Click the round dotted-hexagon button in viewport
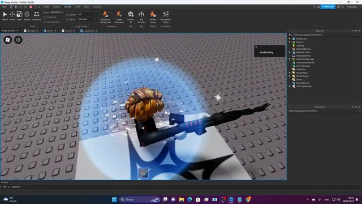Image resolution: width=362 pixels, height=204 pixels. coord(18,40)
